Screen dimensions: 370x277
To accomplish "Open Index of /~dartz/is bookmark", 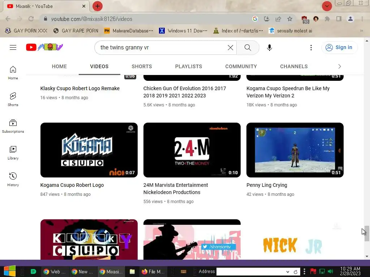I will [238, 31].
